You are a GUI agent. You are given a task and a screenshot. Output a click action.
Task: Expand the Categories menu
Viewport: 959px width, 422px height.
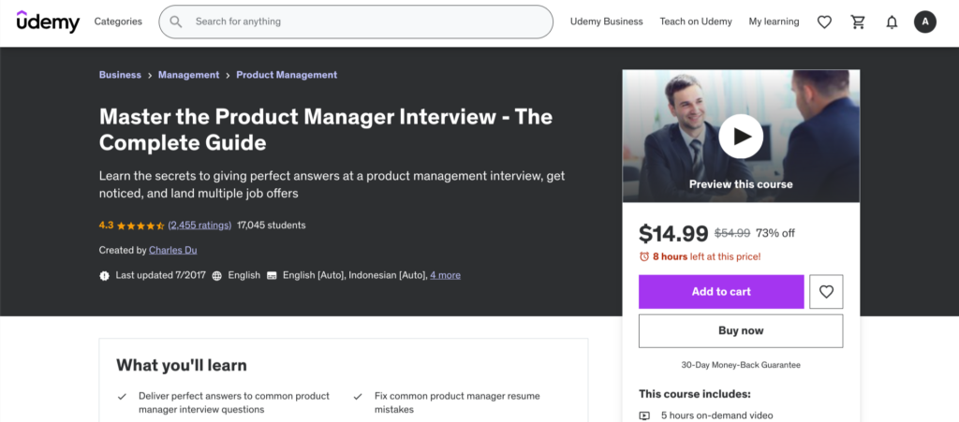pyautogui.click(x=118, y=22)
